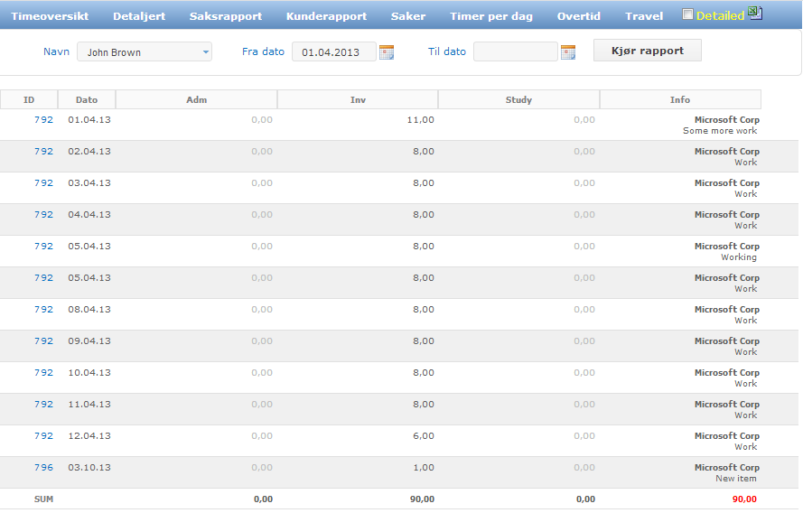Image resolution: width=803 pixels, height=513 pixels.
Task: Enable the Detailed checkbox
Action: 688,14
